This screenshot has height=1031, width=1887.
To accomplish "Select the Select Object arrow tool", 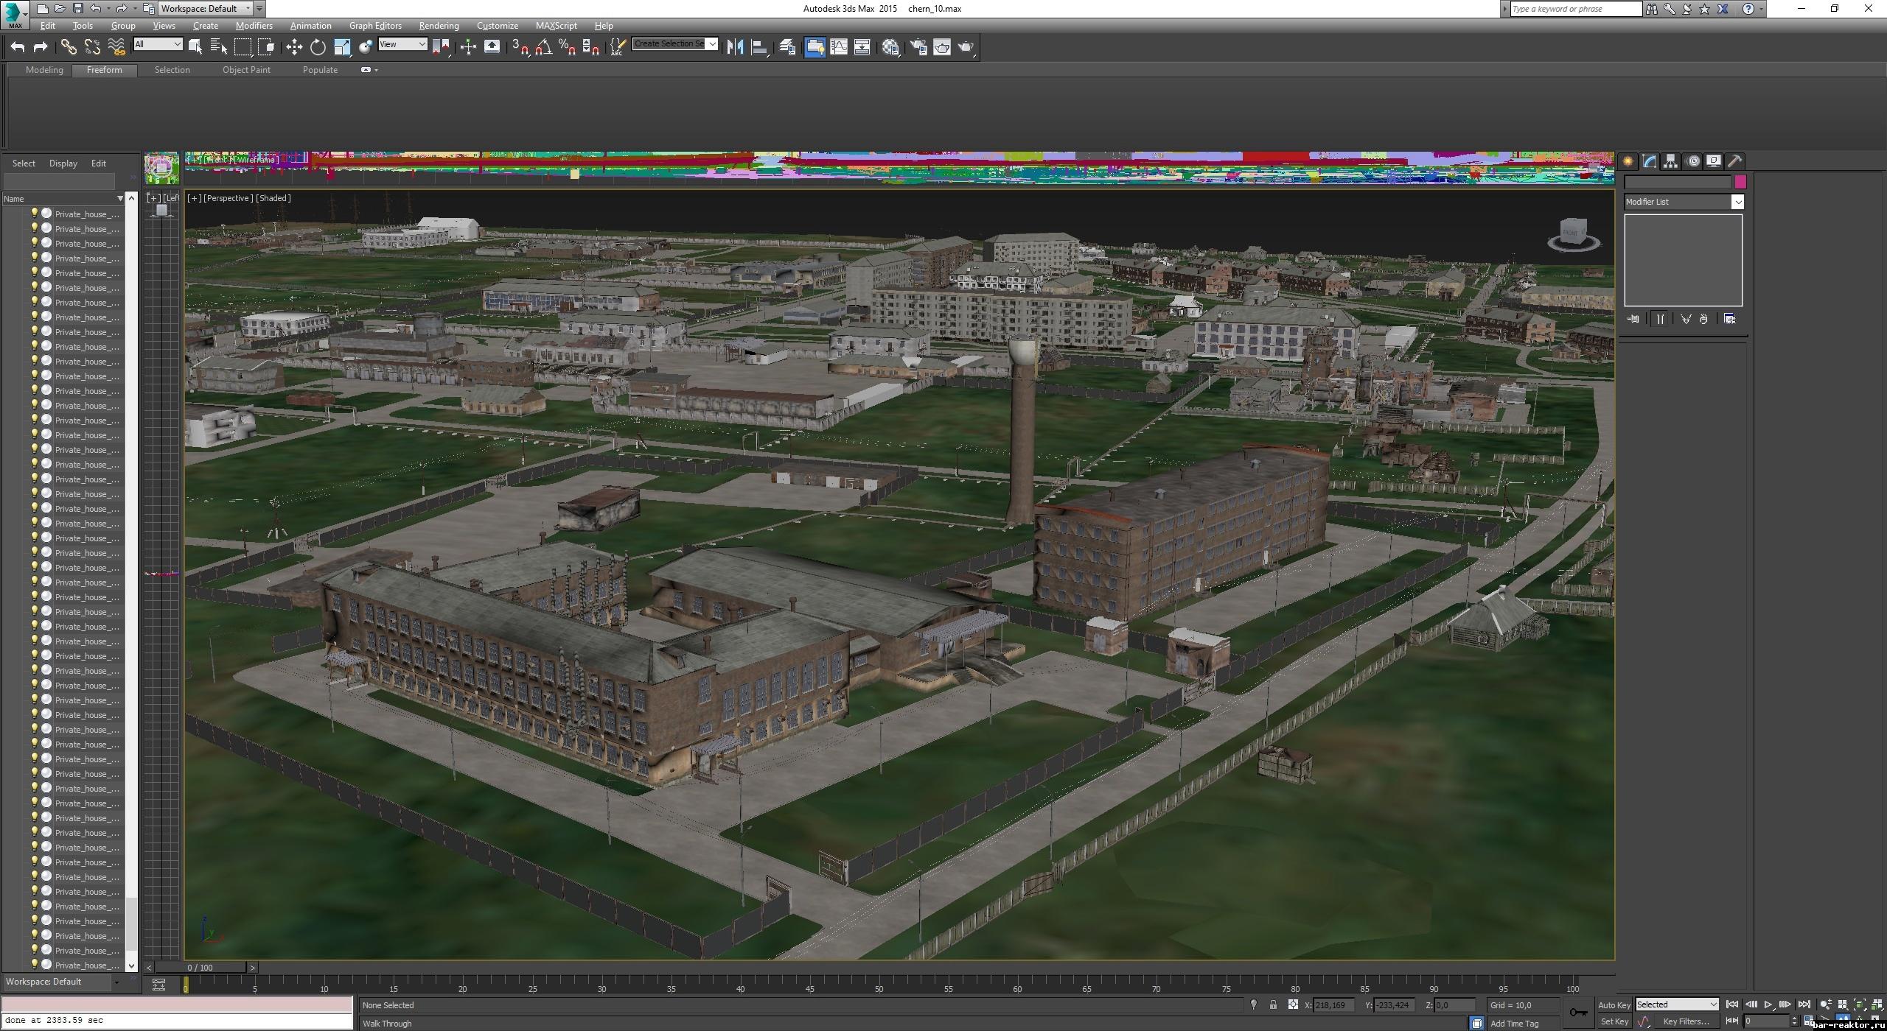I will (195, 47).
